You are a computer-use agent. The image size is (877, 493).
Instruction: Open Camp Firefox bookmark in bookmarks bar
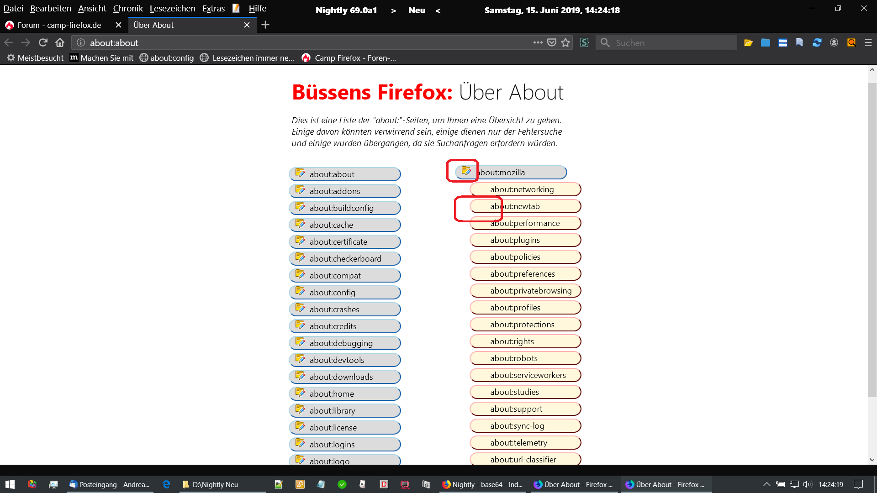pyautogui.click(x=349, y=58)
